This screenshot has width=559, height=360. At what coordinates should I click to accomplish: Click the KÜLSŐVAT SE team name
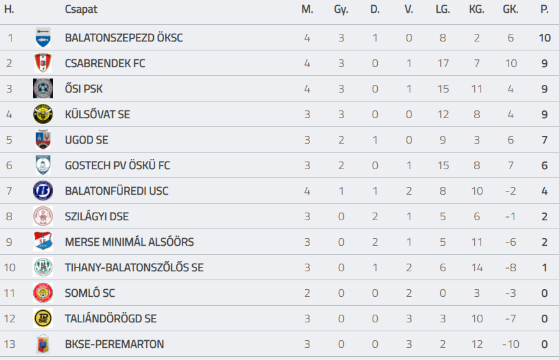pos(97,114)
